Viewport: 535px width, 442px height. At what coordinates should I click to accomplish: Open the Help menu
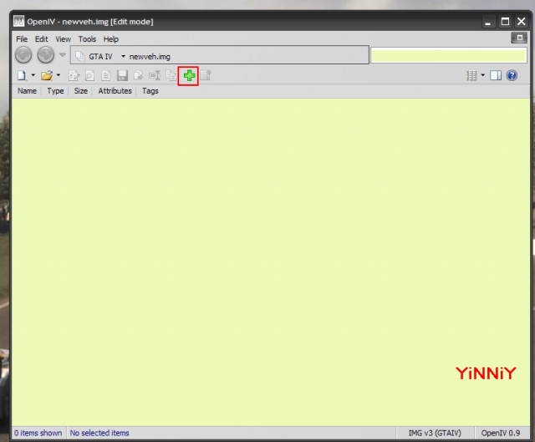[x=111, y=39]
